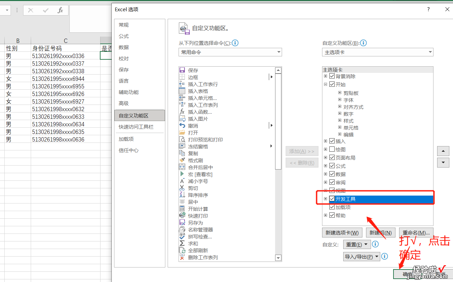453x282 pixels.
Task: Select the 合并后居中 command icon
Action: tap(182, 167)
